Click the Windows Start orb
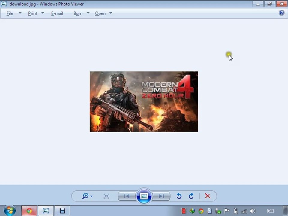 click(x=10, y=211)
